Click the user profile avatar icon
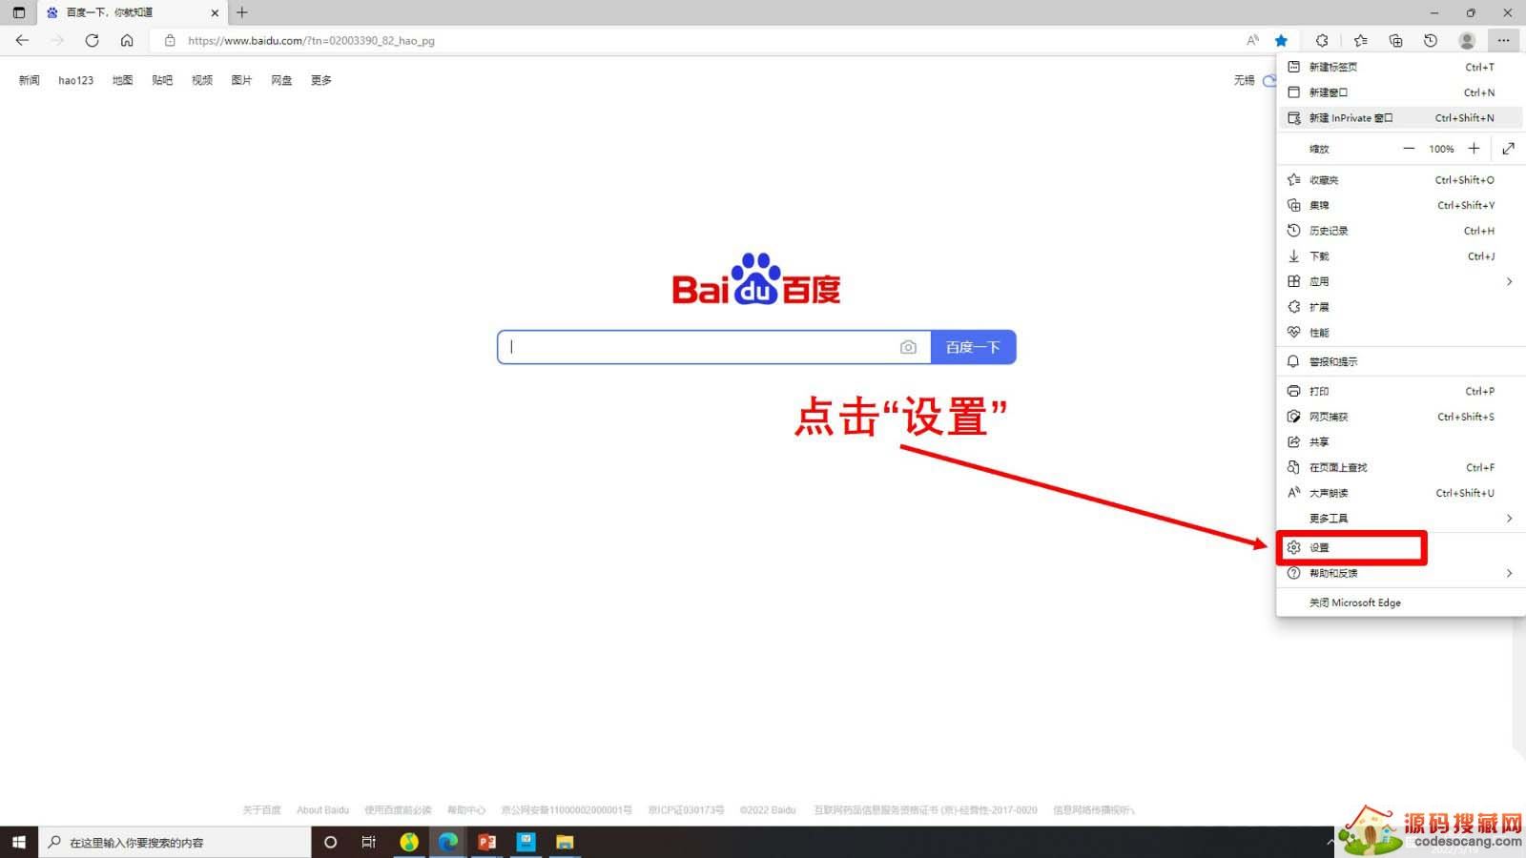This screenshot has height=858, width=1526. pos(1467,40)
